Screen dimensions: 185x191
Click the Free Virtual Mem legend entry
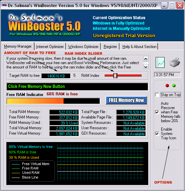(x=30, y=164)
